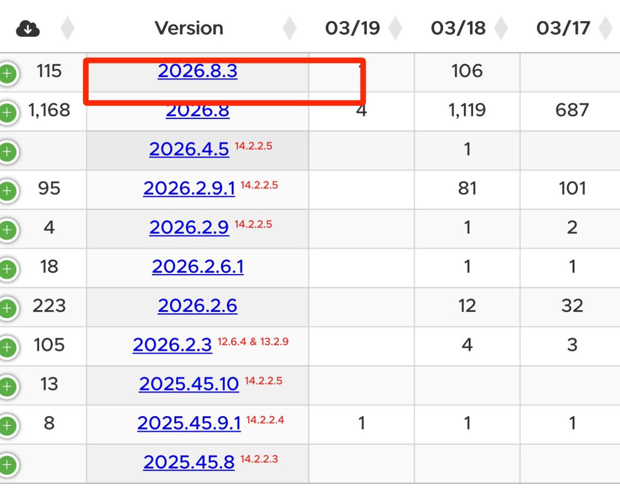Click red label 12.6.4 & 13.2.9
This screenshot has height=494, width=620.
pyautogui.click(x=253, y=342)
